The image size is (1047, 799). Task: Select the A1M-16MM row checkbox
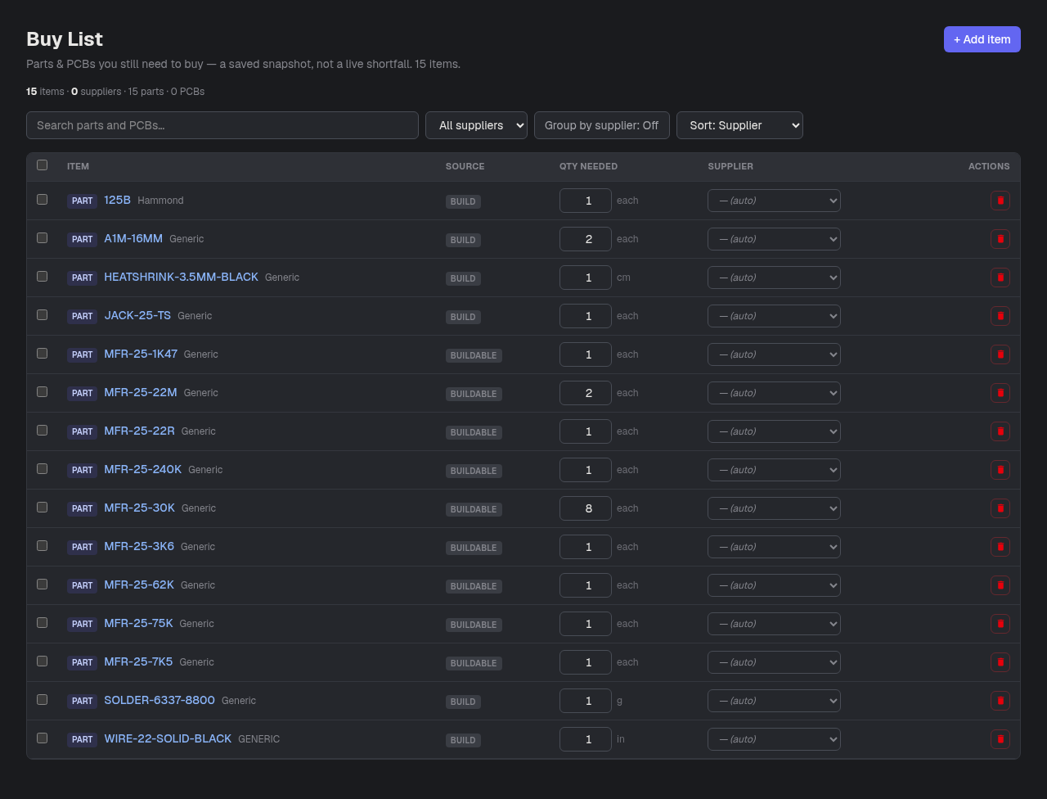pos(43,238)
